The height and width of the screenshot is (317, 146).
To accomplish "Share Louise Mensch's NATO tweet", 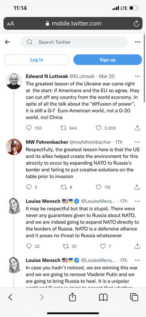I will tap(137, 246).
